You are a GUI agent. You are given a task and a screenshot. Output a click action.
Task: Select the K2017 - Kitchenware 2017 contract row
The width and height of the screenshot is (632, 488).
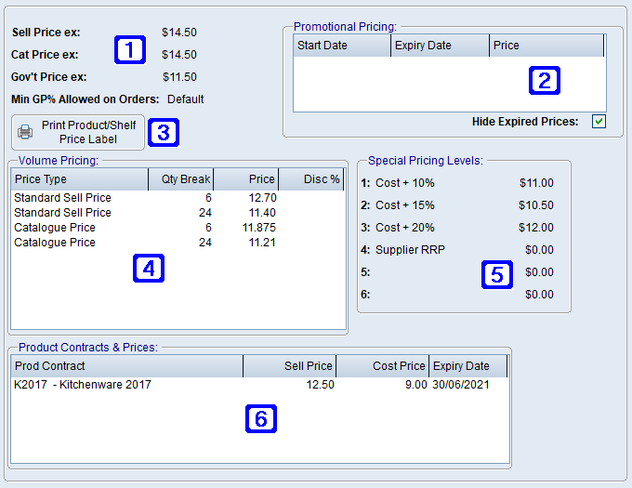260,385
